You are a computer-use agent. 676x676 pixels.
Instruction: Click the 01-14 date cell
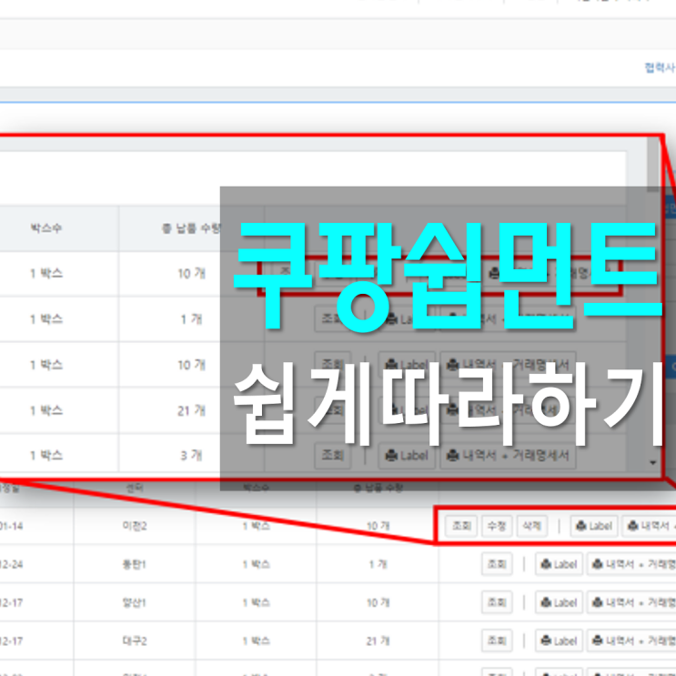point(11,526)
